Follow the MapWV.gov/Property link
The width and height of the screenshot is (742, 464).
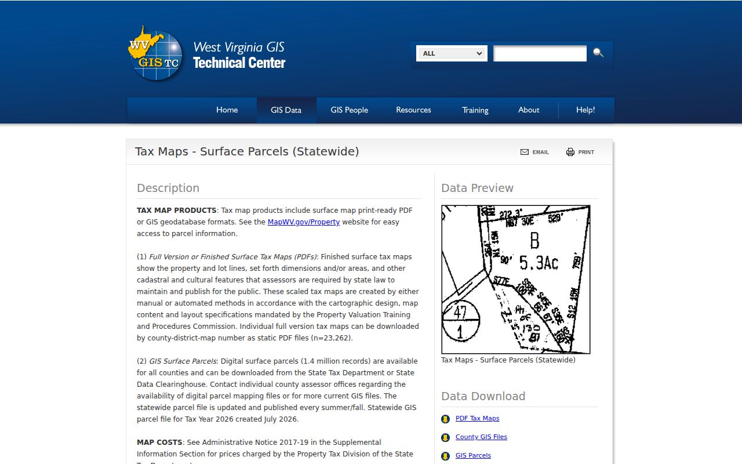pyautogui.click(x=304, y=222)
